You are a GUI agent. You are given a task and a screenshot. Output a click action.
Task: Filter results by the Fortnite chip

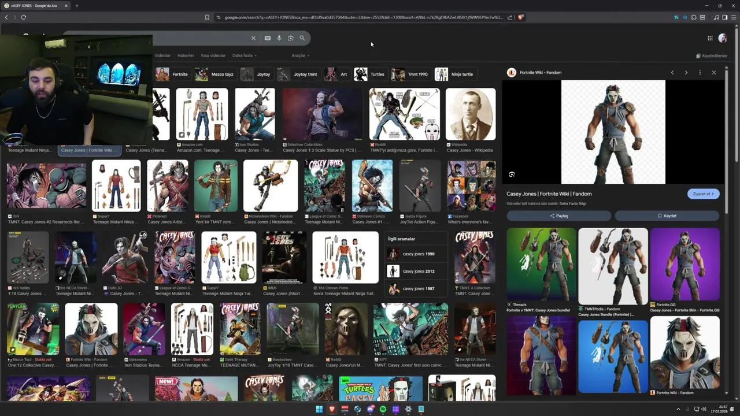(172, 75)
